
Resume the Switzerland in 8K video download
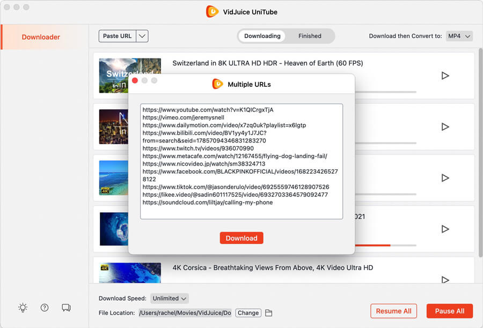(445, 76)
